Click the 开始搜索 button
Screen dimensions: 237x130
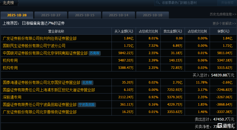pyautogui.click(x=227, y=3)
